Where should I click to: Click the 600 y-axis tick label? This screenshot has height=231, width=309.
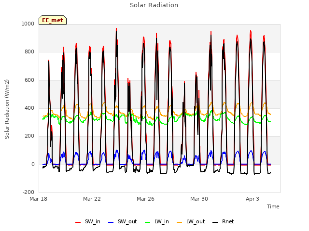pyautogui.click(x=29, y=80)
